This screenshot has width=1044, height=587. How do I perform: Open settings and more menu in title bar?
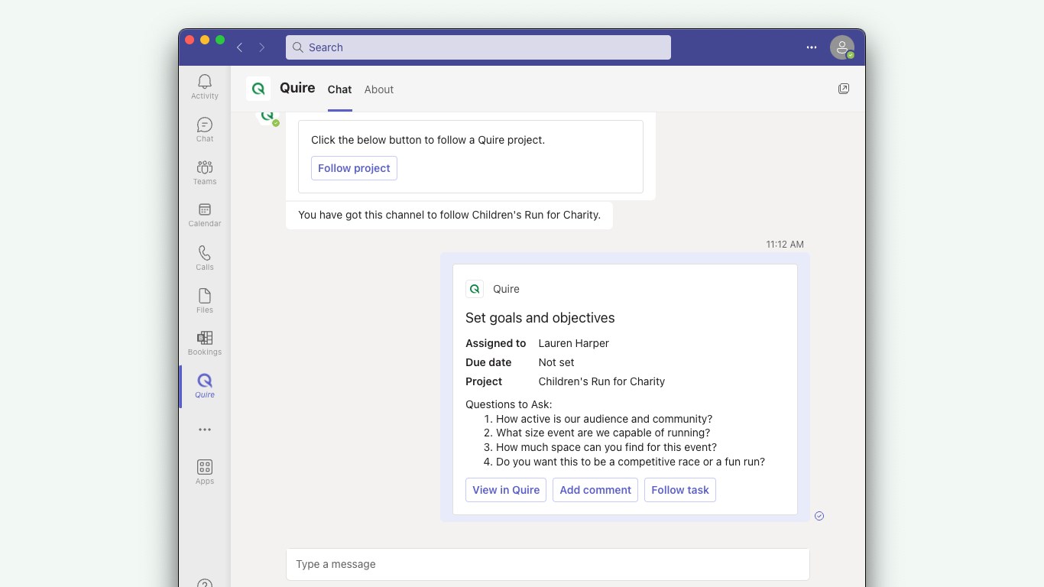pyautogui.click(x=811, y=47)
